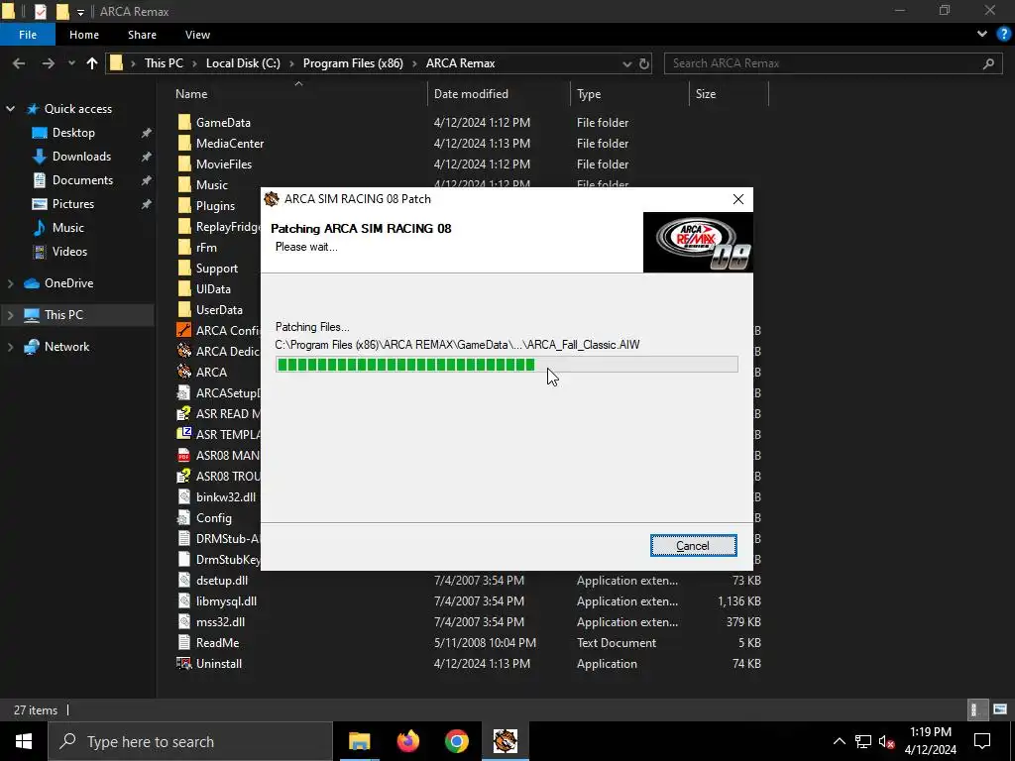The image size is (1015, 761).
Task: Open the File menu in Explorer
Action: click(27, 35)
